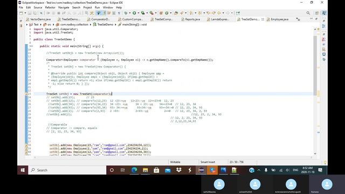Open the Help menu
The width and height of the screenshot is (345, 194).
pyautogui.click(x=119, y=8)
